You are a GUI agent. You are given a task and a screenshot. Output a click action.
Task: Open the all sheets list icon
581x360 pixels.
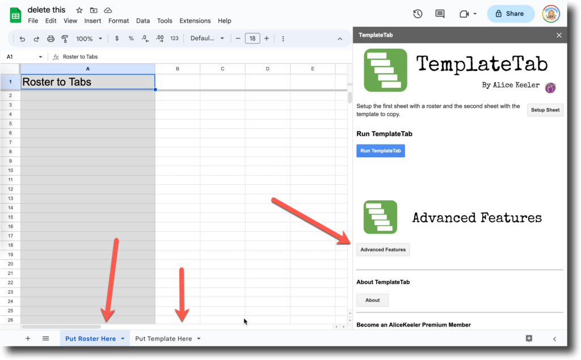(45, 338)
